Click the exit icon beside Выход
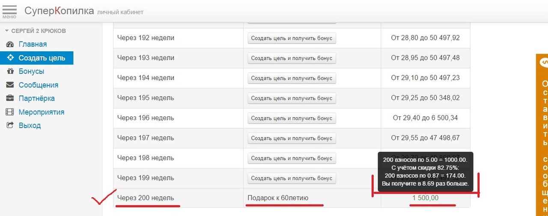Image resolution: width=548 pixels, height=216 pixels. coord(10,126)
